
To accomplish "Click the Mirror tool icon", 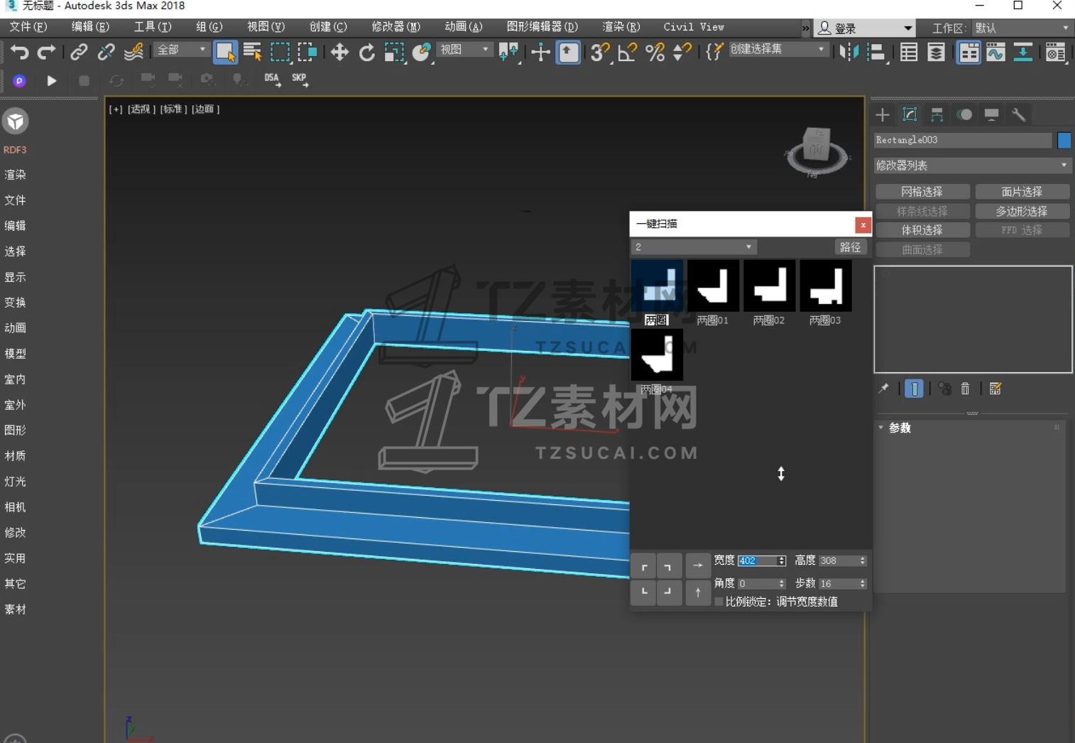I will [x=849, y=53].
